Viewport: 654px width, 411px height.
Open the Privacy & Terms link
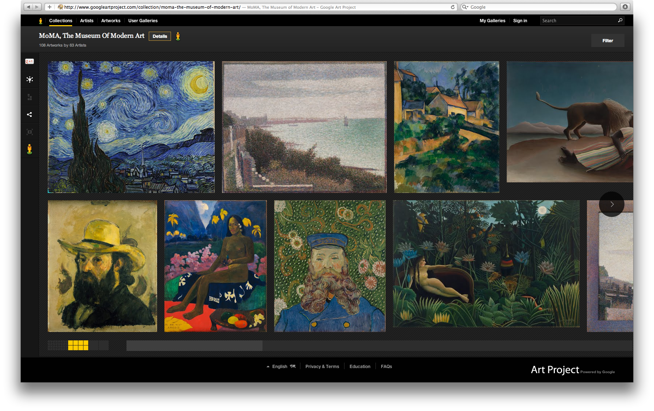pyautogui.click(x=322, y=366)
